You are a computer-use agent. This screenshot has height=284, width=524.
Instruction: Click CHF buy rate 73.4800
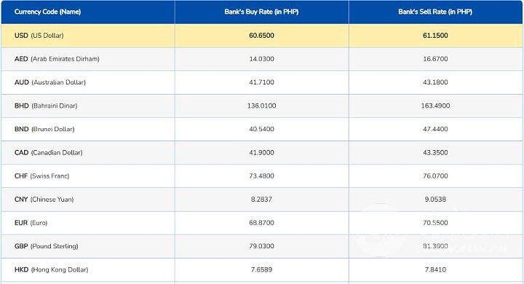click(262, 176)
